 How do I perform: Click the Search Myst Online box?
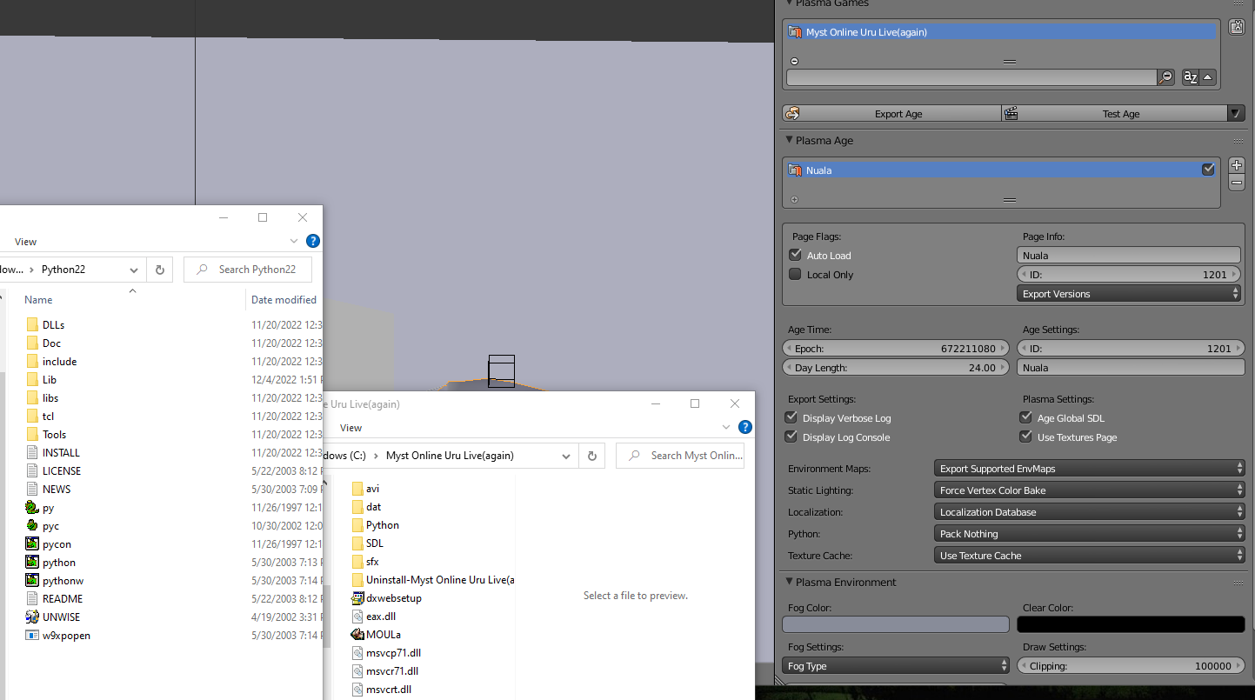pos(680,456)
